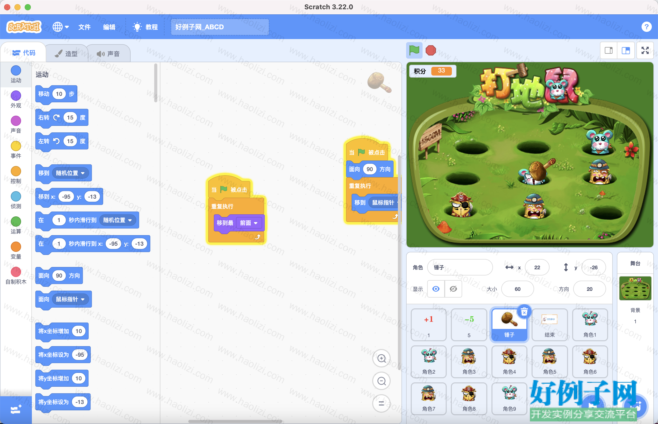658x424 pixels.
Task: Reset the workspace zoom with equals icon
Action: pyautogui.click(x=381, y=403)
